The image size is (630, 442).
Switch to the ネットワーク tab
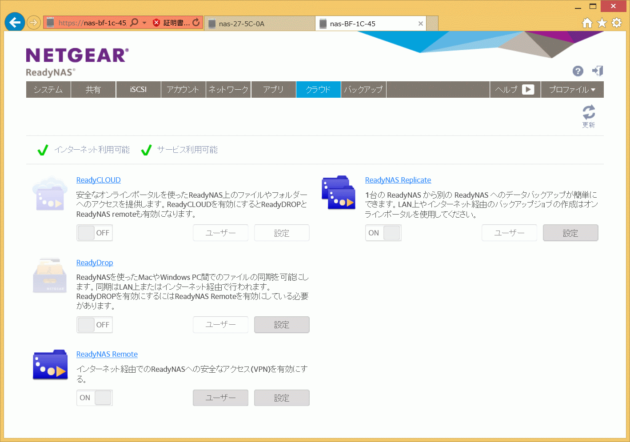tap(228, 90)
